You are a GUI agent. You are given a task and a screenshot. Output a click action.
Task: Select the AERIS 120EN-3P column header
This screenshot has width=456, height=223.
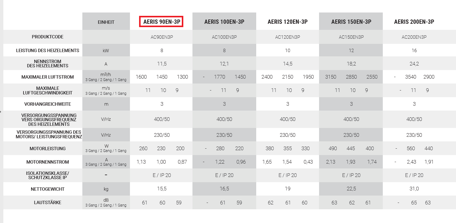[x=288, y=22]
